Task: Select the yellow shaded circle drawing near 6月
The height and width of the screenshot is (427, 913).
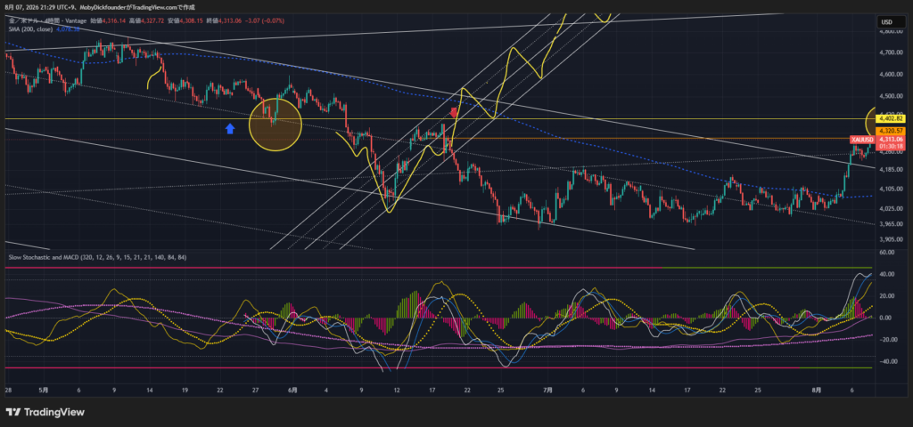Action: [276, 125]
